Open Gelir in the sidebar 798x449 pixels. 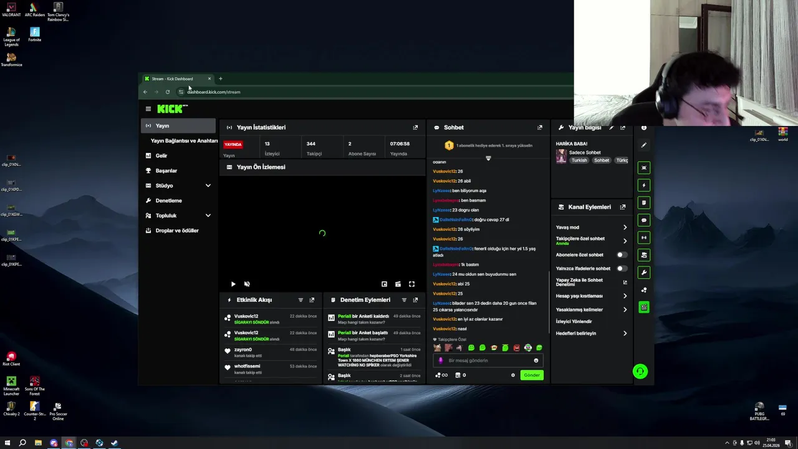click(180, 156)
